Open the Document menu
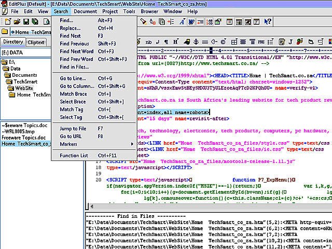Image resolution: width=332 pixels, height=249 pixels. click(x=85, y=11)
